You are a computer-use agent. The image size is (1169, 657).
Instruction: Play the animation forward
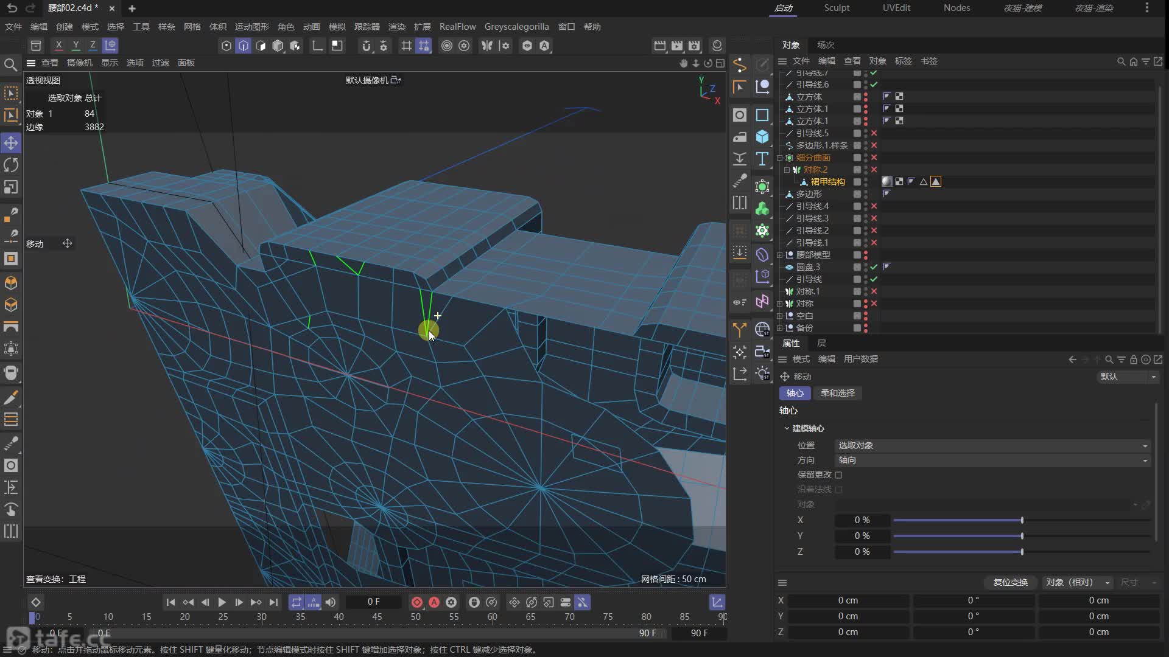click(x=222, y=602)
